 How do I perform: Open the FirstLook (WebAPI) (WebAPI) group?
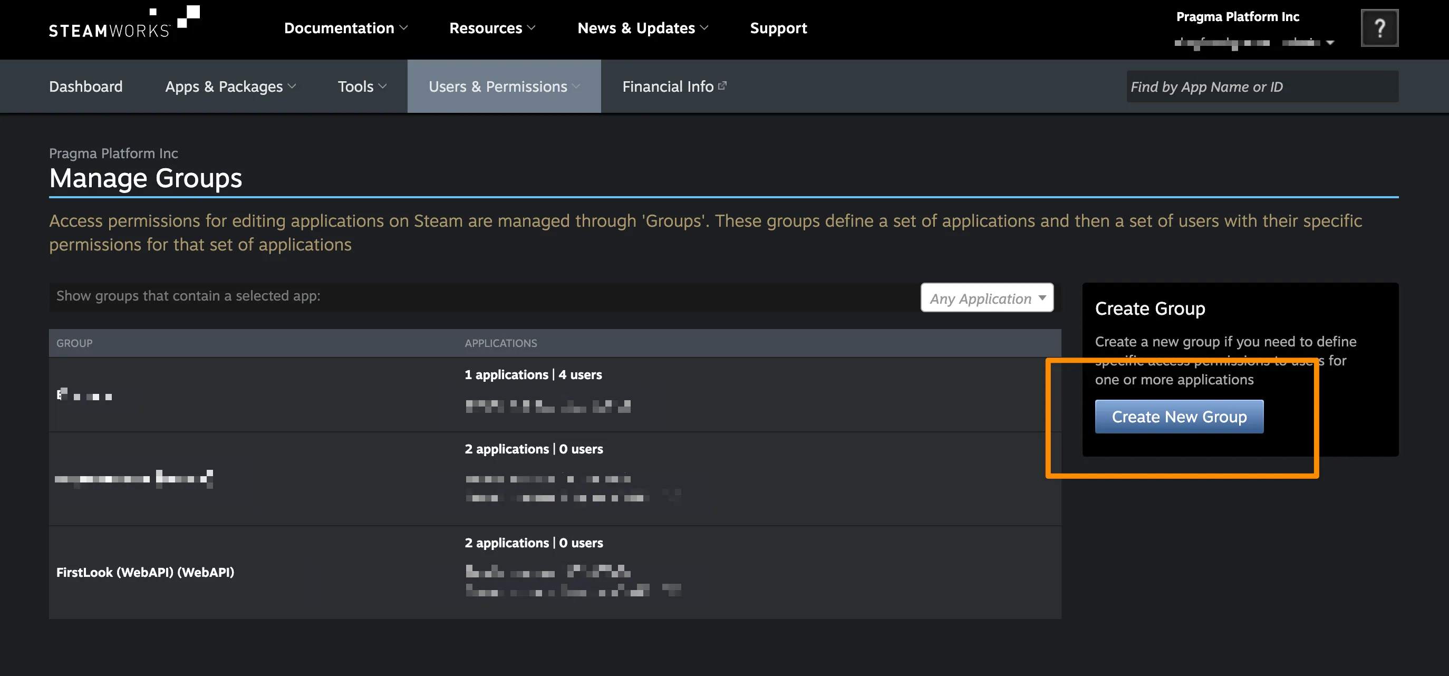coord(145,573)
